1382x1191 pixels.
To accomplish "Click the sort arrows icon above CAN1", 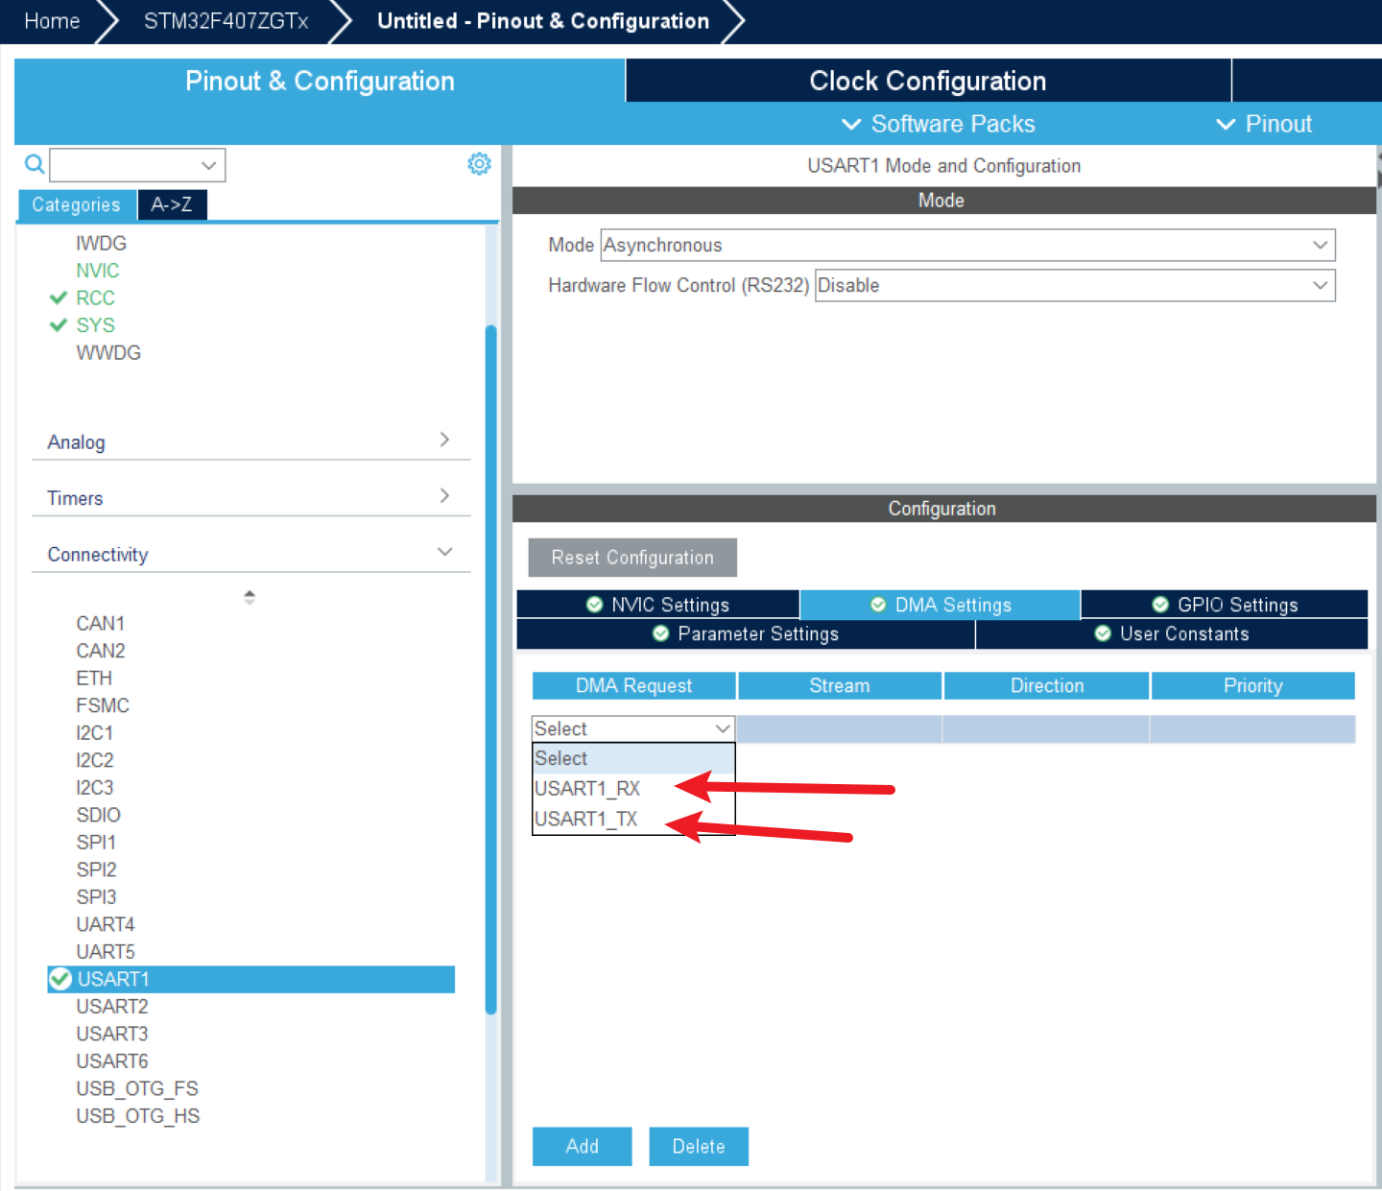I will [250, 597].
